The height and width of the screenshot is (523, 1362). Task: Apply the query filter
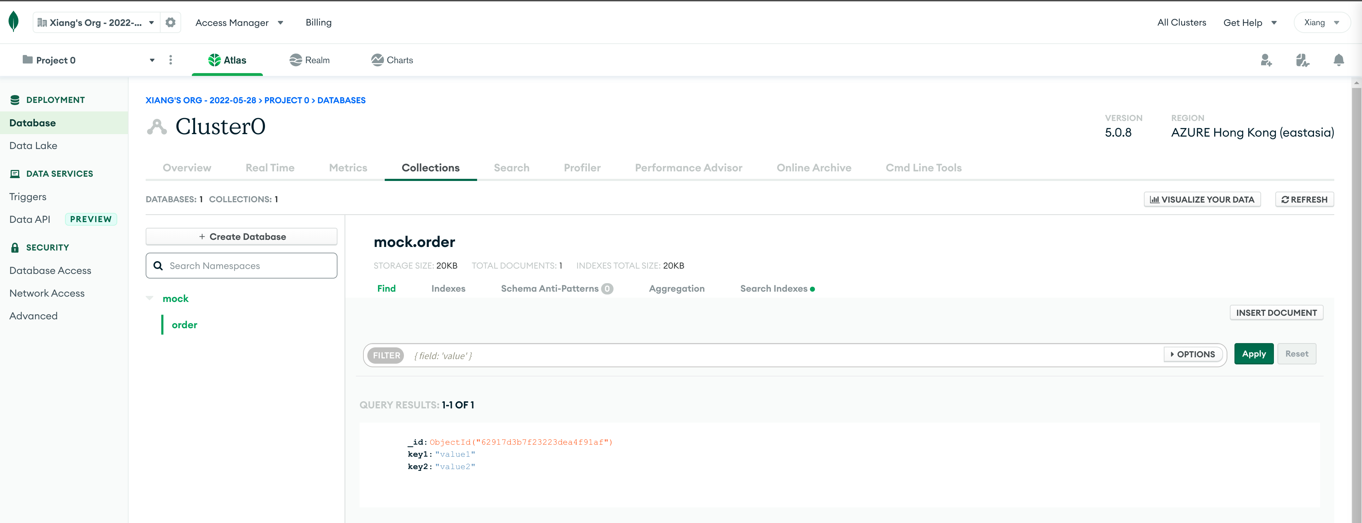pyautogui.click(x=1254, y=354)
